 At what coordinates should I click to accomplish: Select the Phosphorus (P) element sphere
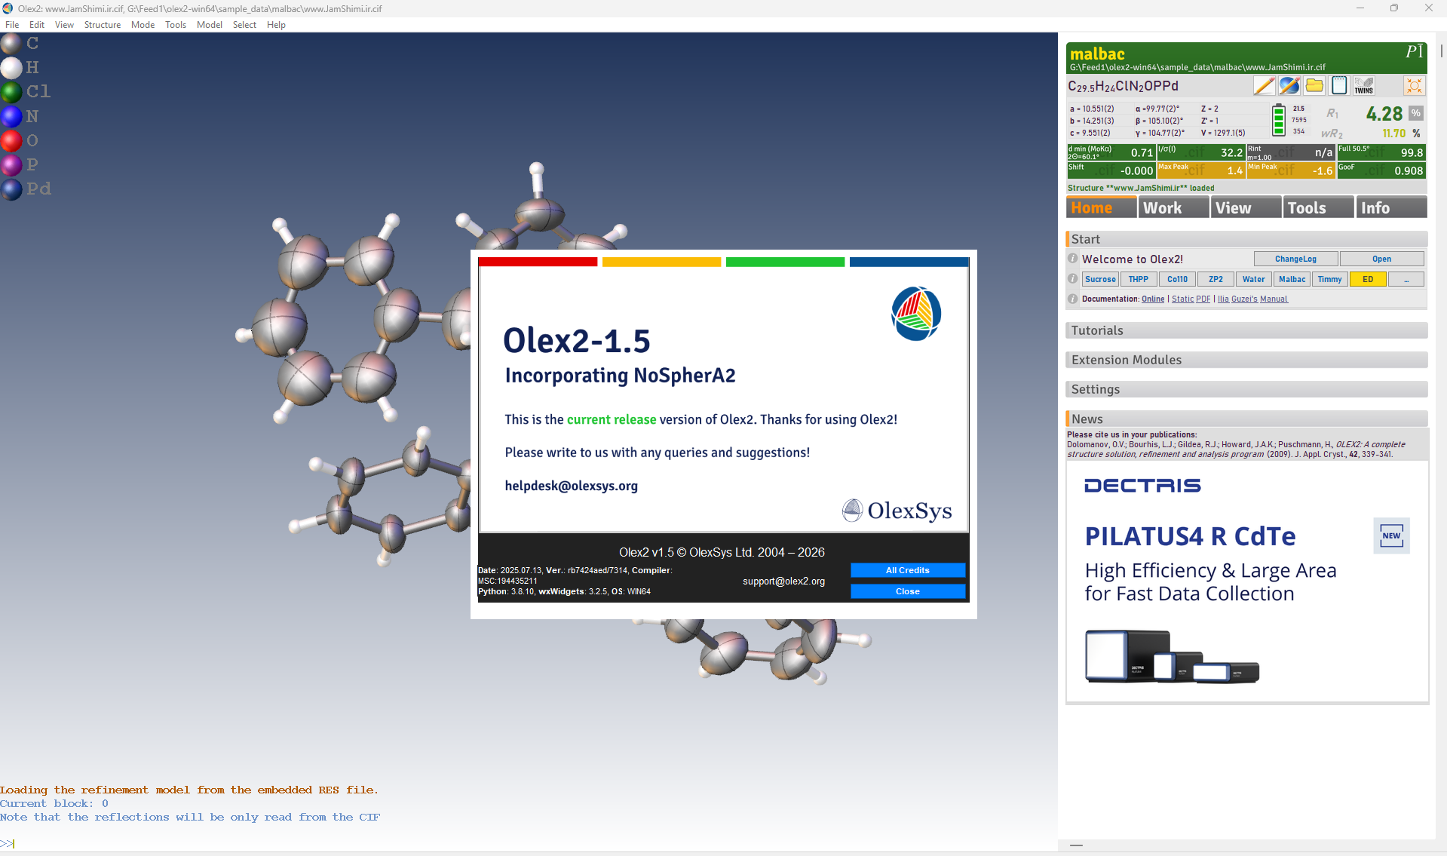click(x=11, y=164)
